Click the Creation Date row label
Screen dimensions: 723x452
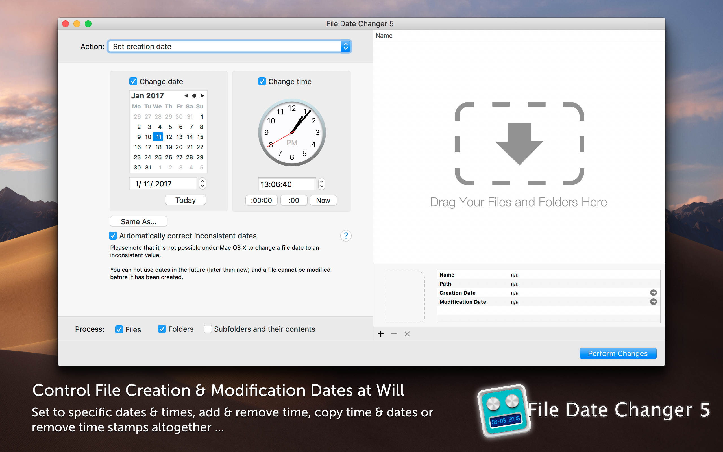coord(458,293)
